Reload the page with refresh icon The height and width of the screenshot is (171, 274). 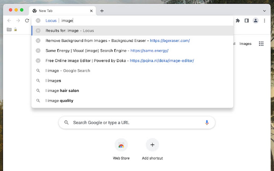[x=27, y=21]
